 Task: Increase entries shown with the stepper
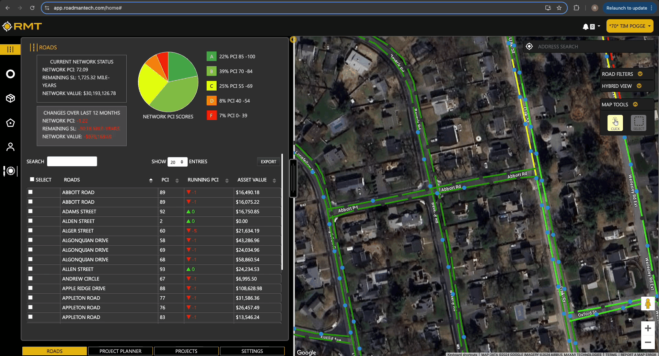click(182, 160)
